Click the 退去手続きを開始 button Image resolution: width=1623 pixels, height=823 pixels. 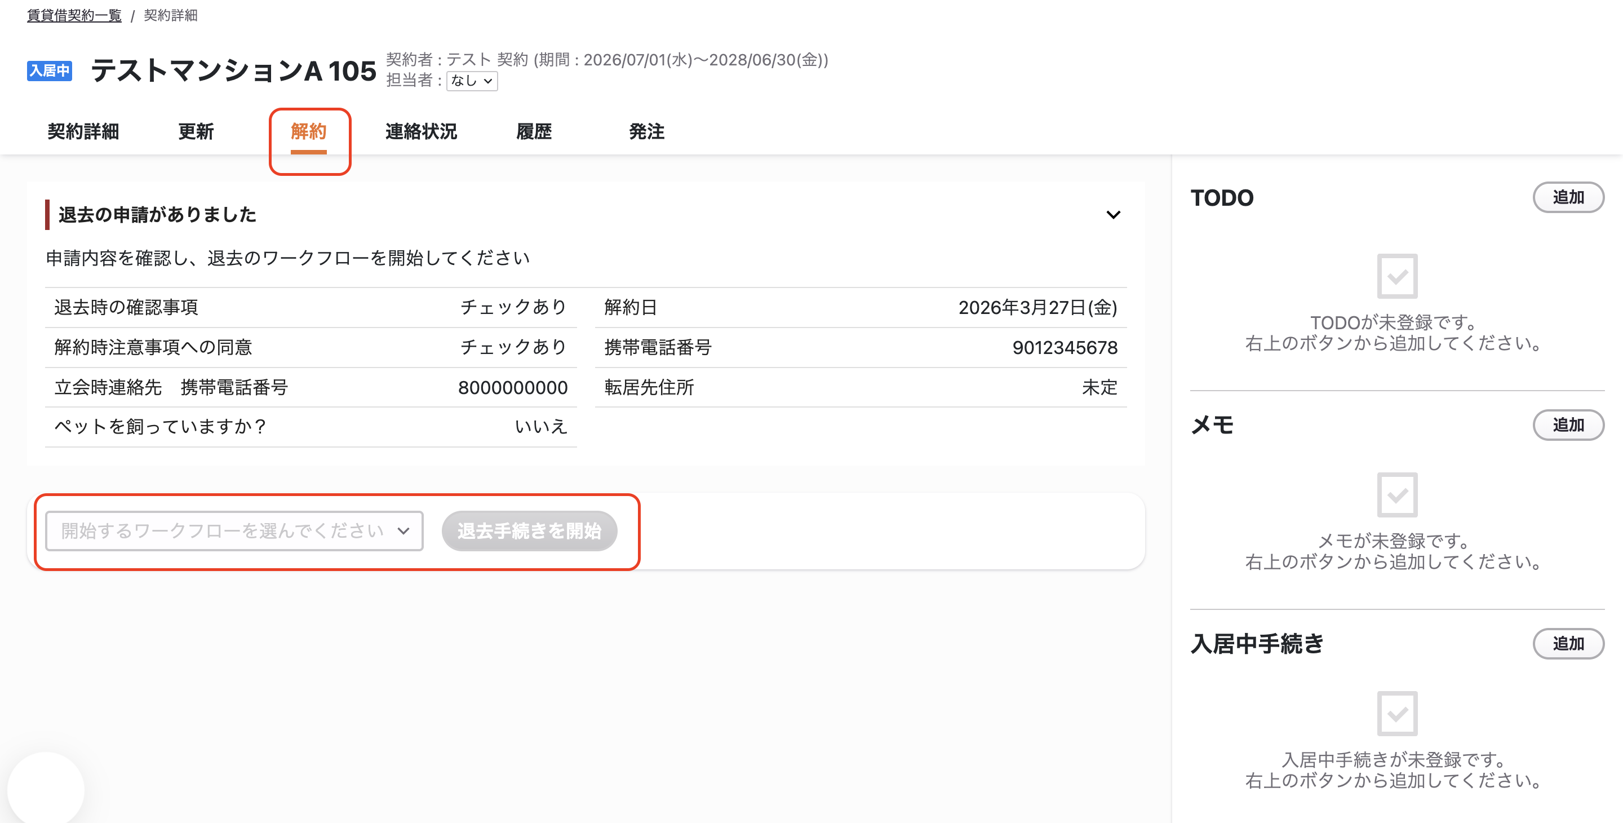529,530
